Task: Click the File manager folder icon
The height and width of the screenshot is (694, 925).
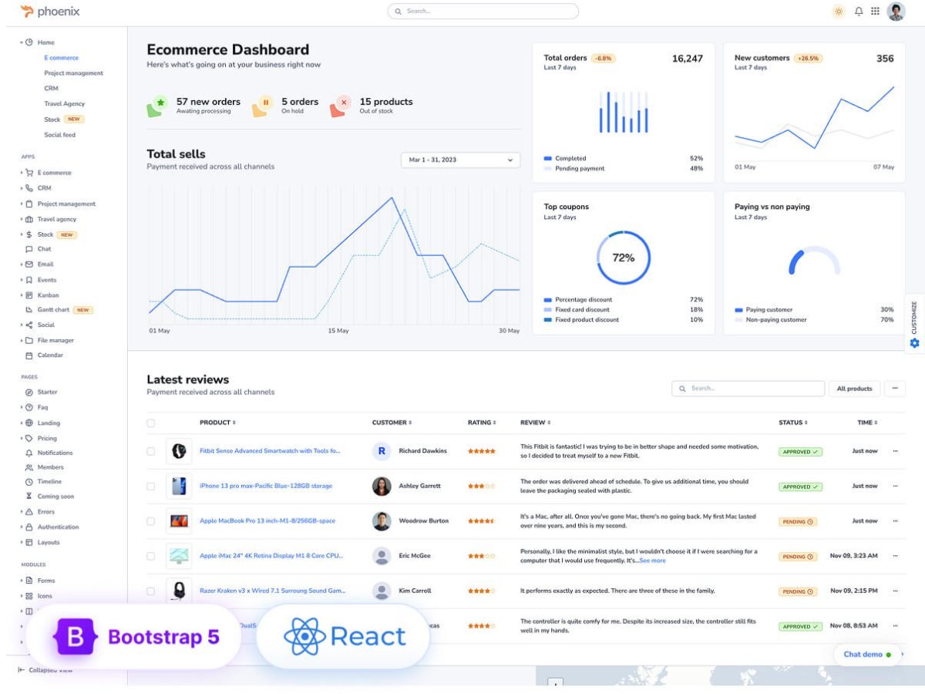Action: pos(29,341)
